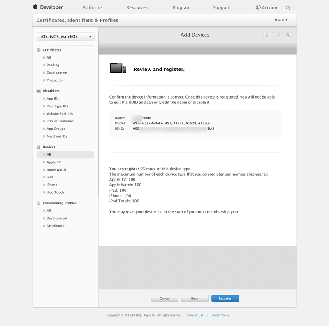The width and height of the screenshot is (329, 326).
Task: Click the Certificates section heading
Action: pos(52,50)
